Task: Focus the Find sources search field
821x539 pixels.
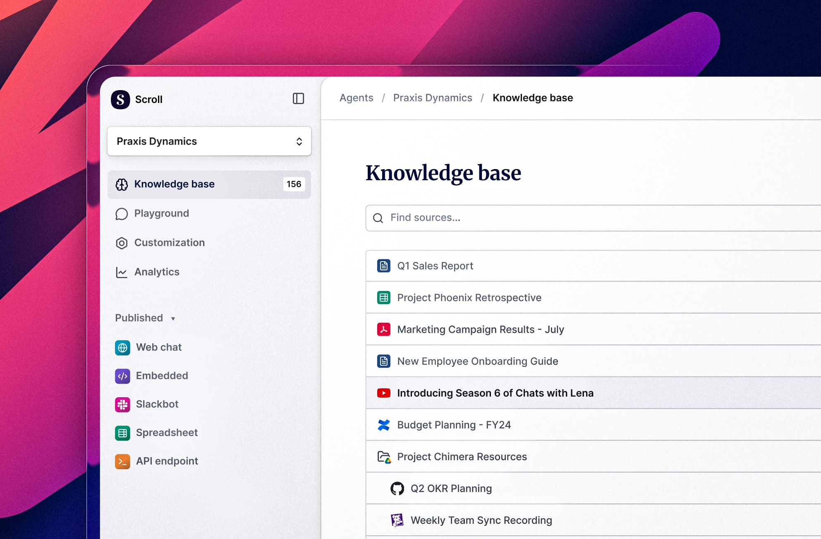Action: [x=593, y=218]
